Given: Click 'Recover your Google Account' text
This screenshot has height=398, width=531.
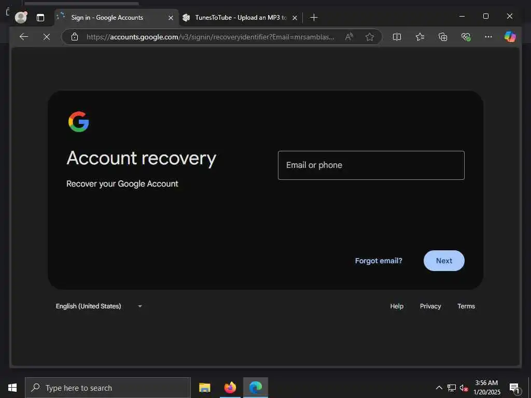Looking at the screenshot, I should coord(122,184).
